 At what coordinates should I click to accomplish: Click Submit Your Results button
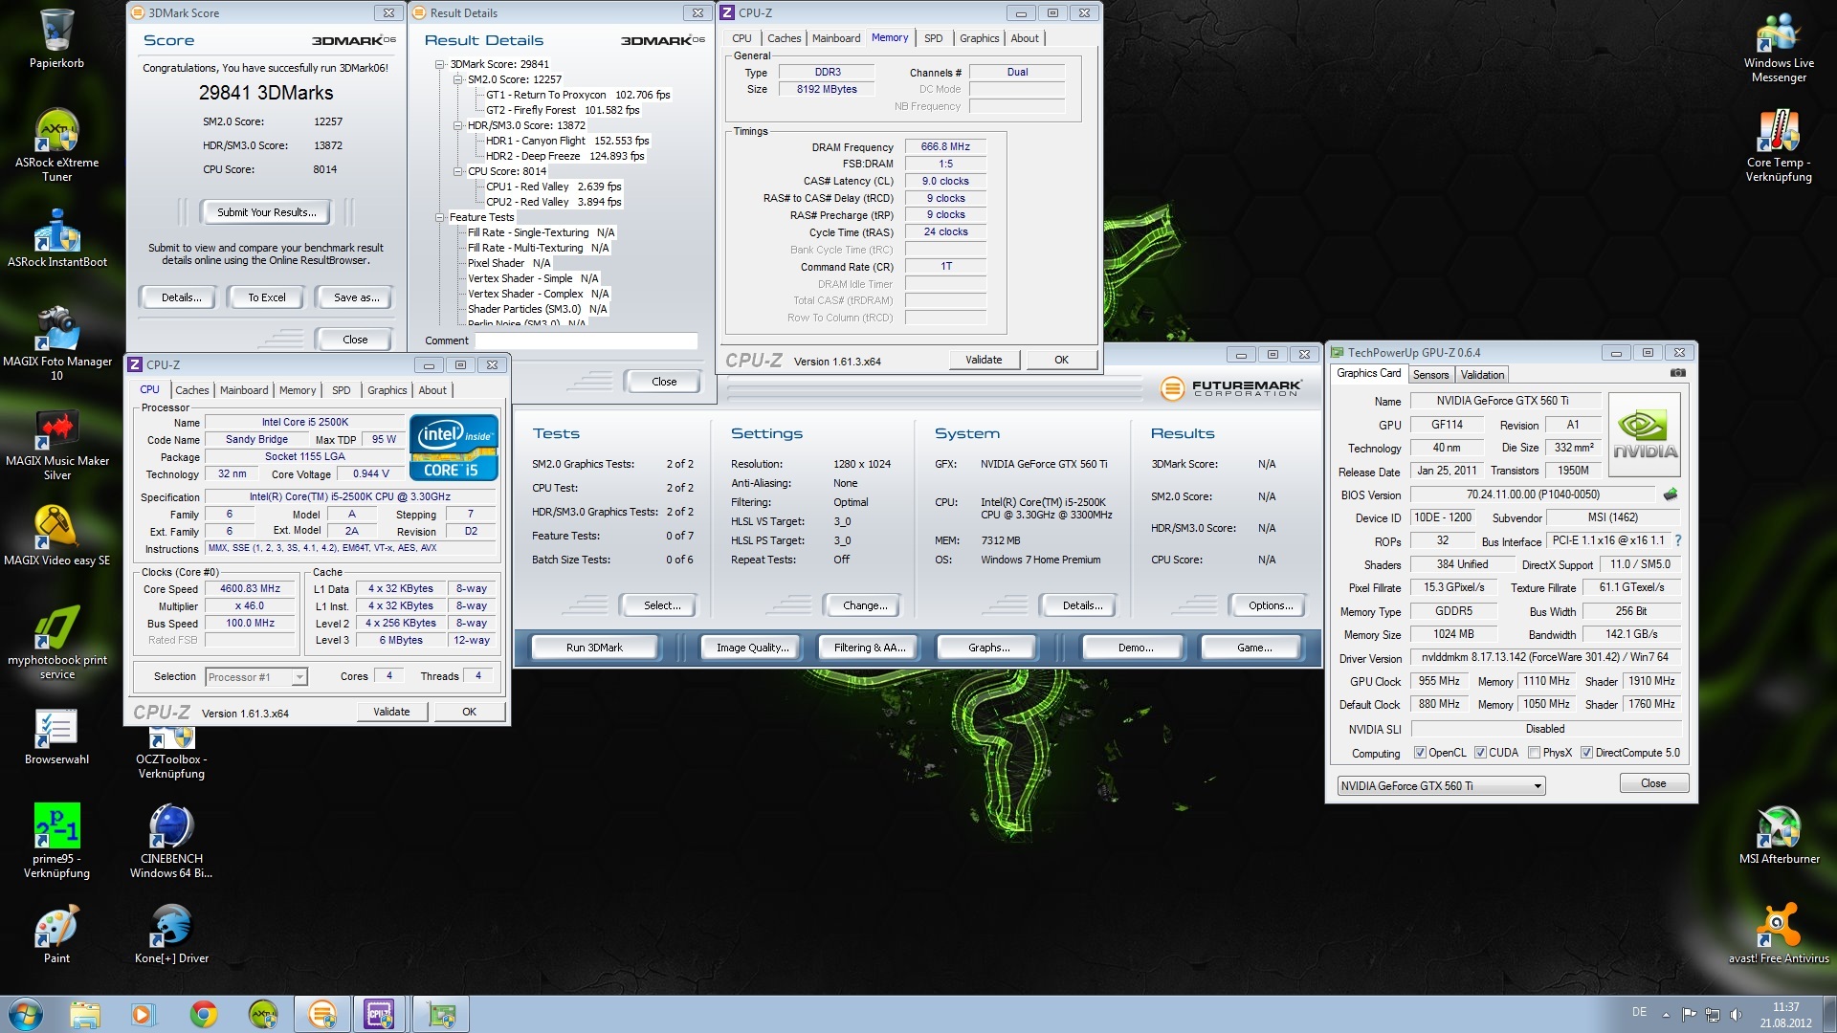pyautogui.click(x=265, y=212)
